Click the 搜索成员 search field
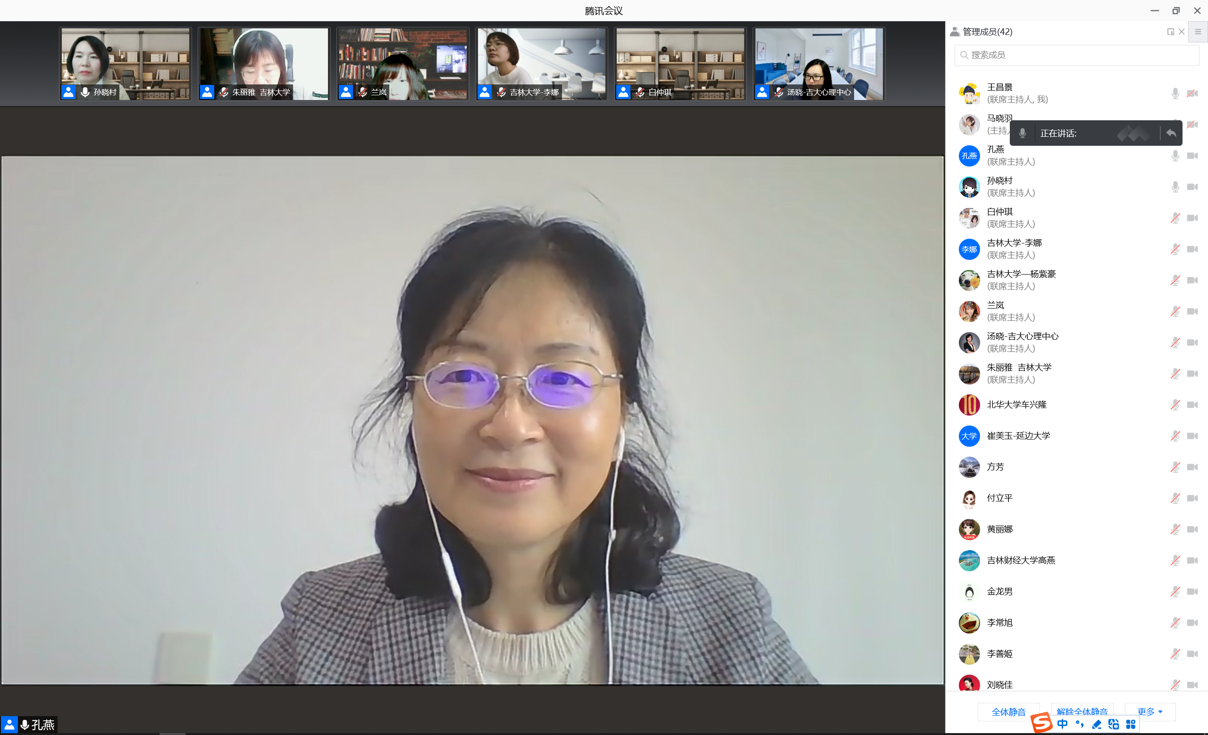This screenshot has height=735, width=1208. [1076, 55]
